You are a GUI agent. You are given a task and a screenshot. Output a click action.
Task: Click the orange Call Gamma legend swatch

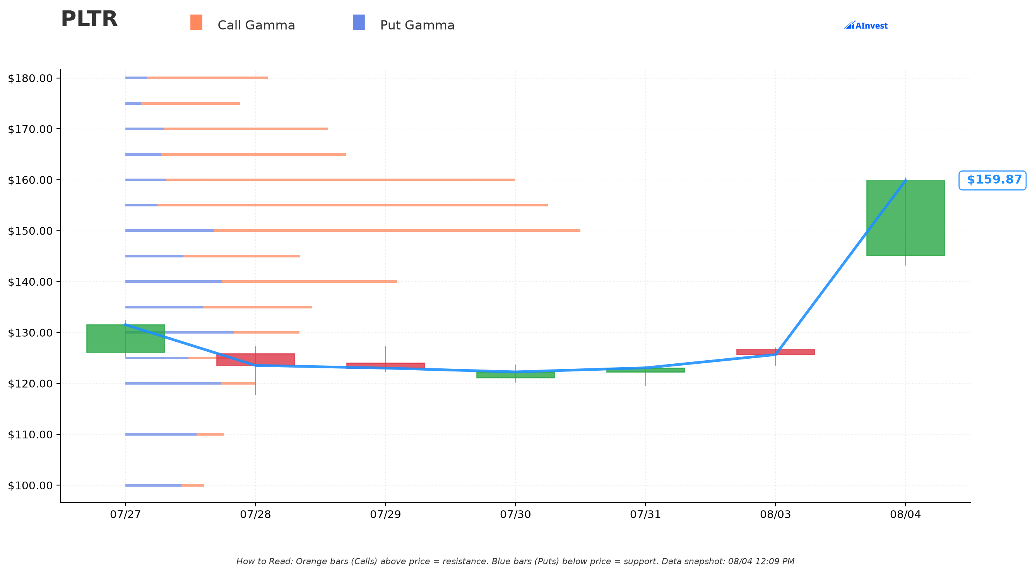(x=196, y=22)
